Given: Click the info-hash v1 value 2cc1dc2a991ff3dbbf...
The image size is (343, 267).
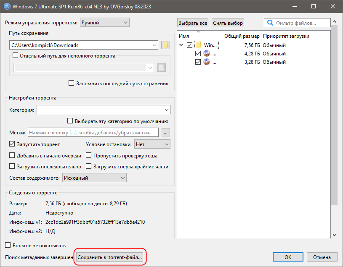Looking at the screenshot, I should tap(95, 222).
